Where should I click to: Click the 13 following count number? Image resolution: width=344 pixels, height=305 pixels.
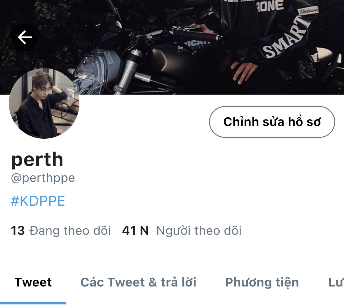click(x=18, y=231)
